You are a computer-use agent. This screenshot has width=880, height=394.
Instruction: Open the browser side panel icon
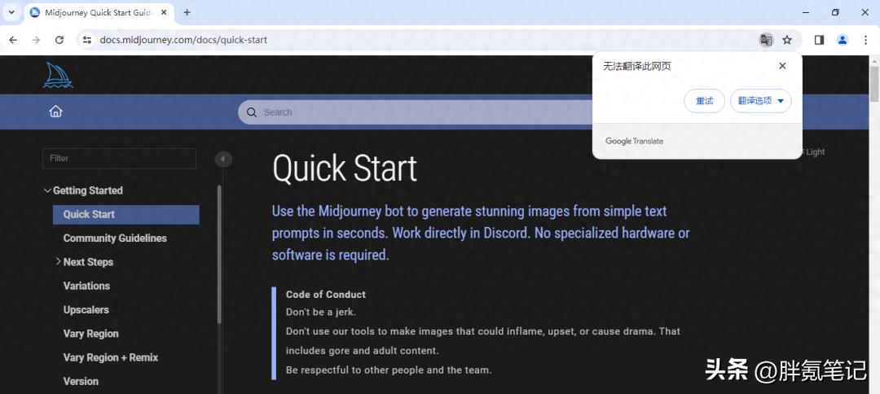pyautogui.click(x=819, y=40)
